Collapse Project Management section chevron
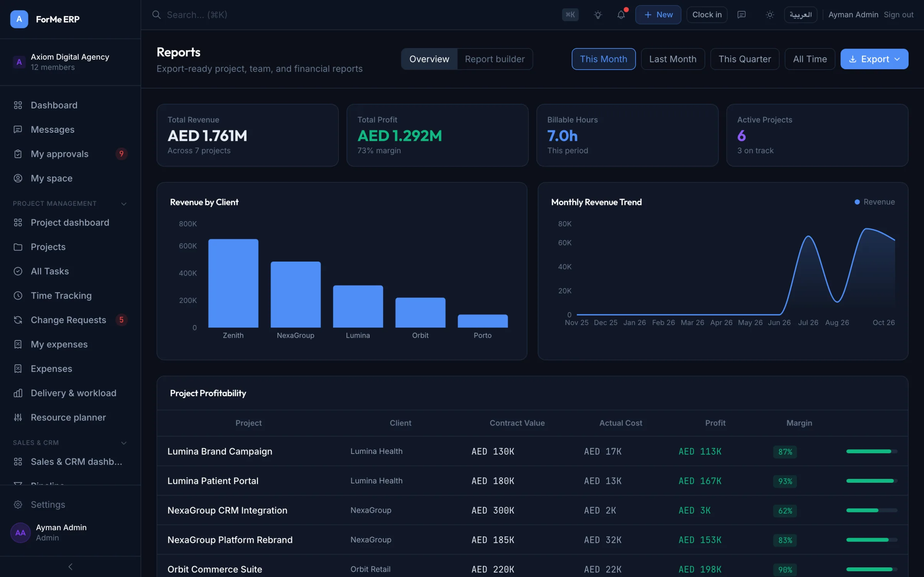The height and width of the screenshot is (577, 924). tap(124, 203)
